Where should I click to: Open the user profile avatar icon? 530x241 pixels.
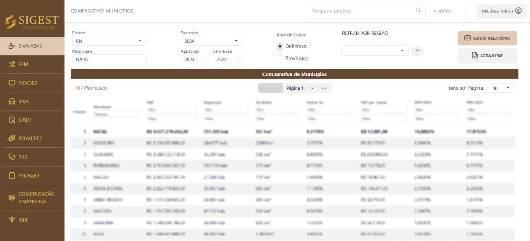(518, 11)
